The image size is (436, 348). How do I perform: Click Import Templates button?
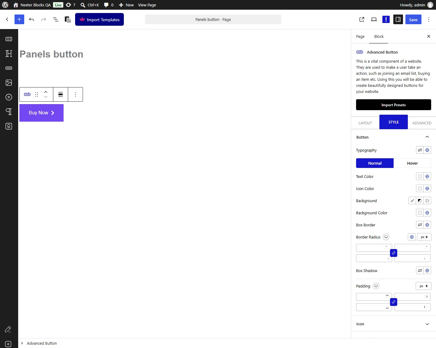[99, 19]
